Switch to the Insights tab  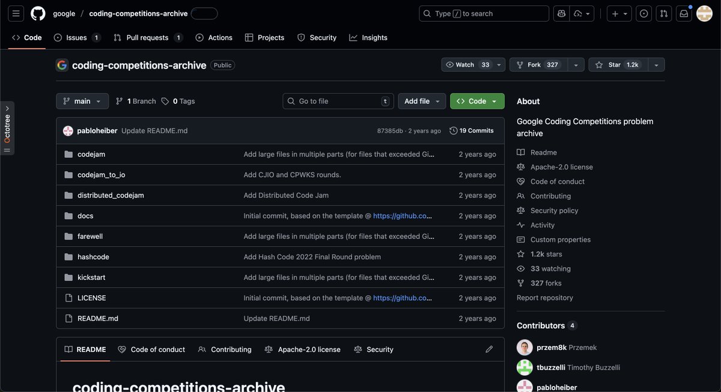[368, 38]
